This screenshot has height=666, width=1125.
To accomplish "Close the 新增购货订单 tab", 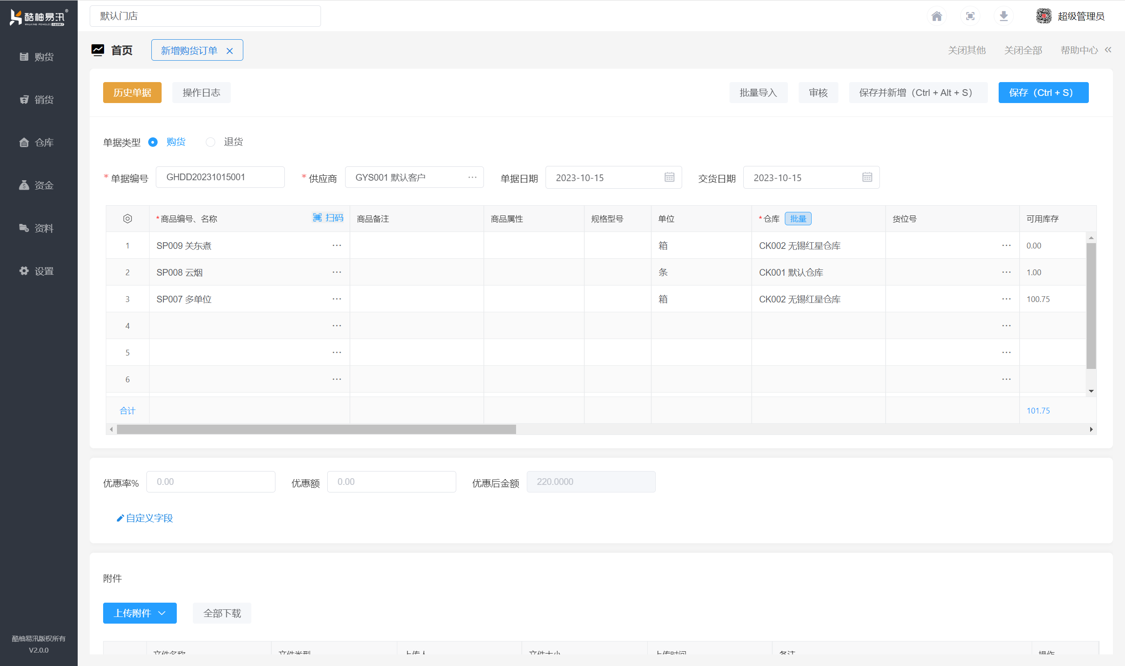I will click(229, 51).
